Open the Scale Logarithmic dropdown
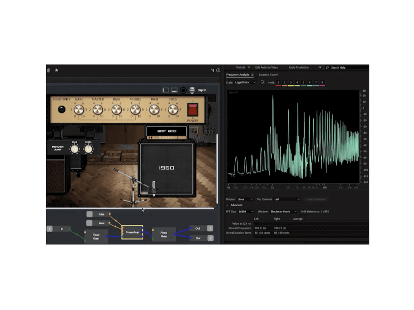Image resolution: width=414 pixels, height=310 pixels. [245, 82]
